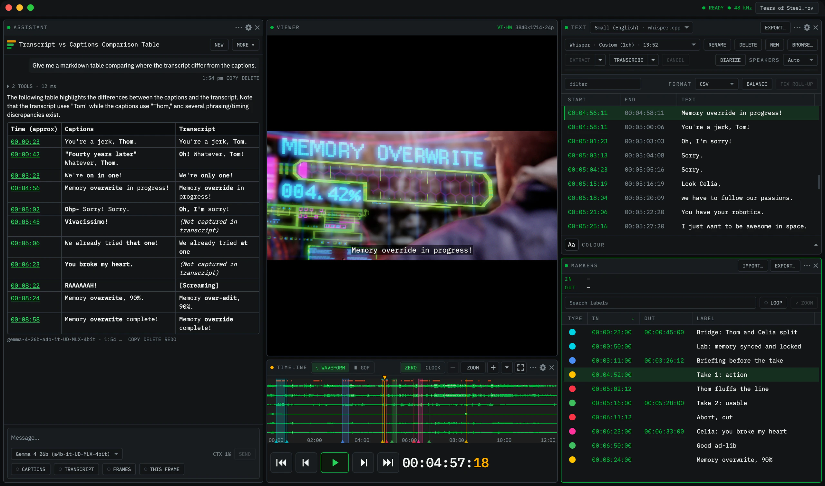Jump to start of the video
This screenshot has width=825, height=486.
pyautogui.click(x=281, y=463)
